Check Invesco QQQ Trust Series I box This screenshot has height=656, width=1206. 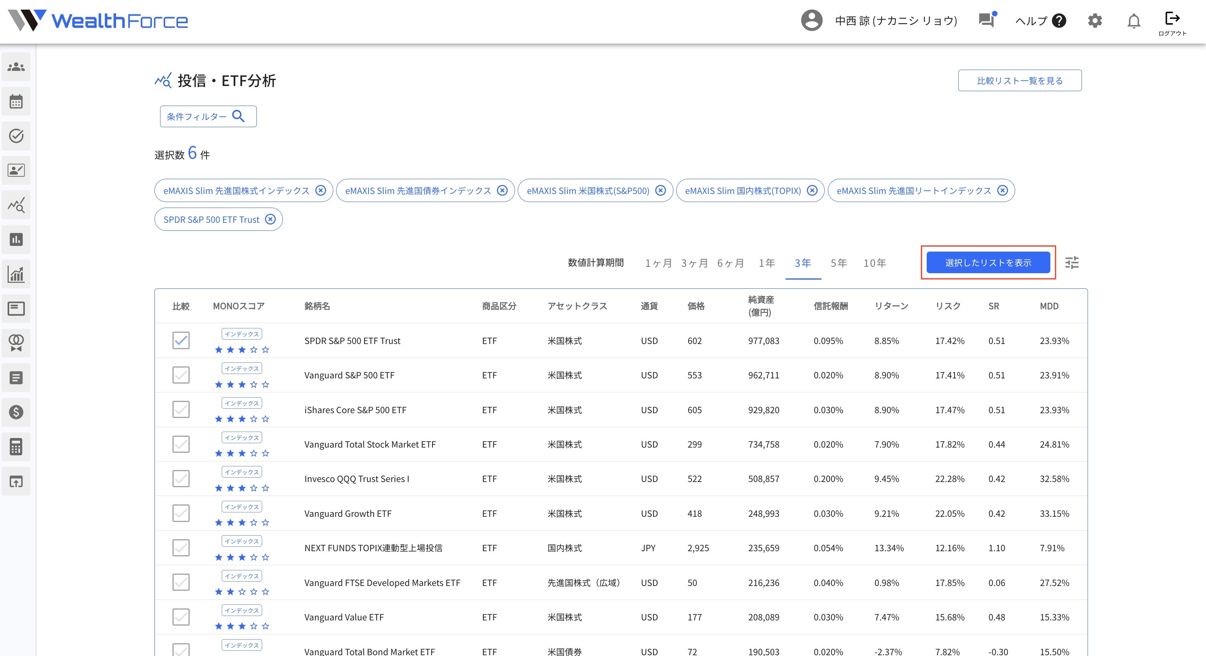point(181,479)
